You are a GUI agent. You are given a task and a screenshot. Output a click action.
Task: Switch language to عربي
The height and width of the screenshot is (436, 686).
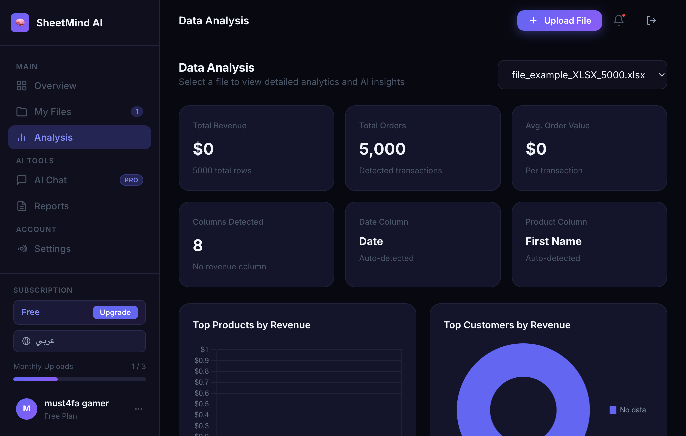[80, 341]
